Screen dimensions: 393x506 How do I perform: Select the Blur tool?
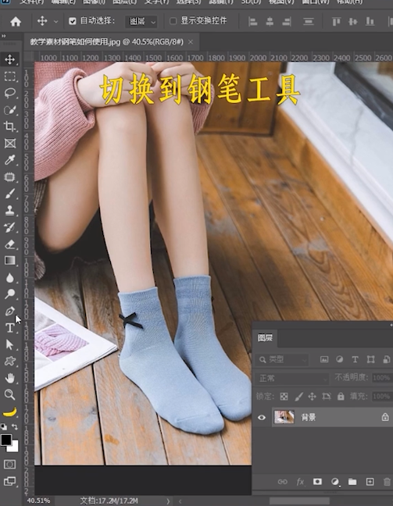tap(9, 277)
